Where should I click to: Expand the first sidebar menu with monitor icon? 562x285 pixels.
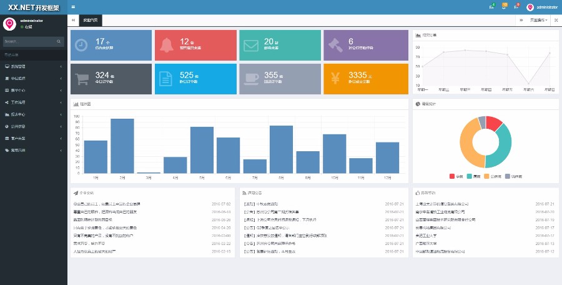click(33, 66)
